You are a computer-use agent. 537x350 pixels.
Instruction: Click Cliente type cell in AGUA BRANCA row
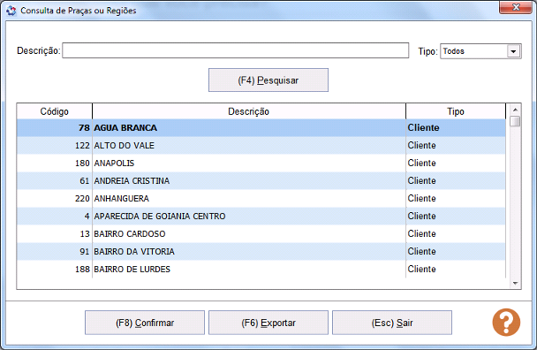456,128
